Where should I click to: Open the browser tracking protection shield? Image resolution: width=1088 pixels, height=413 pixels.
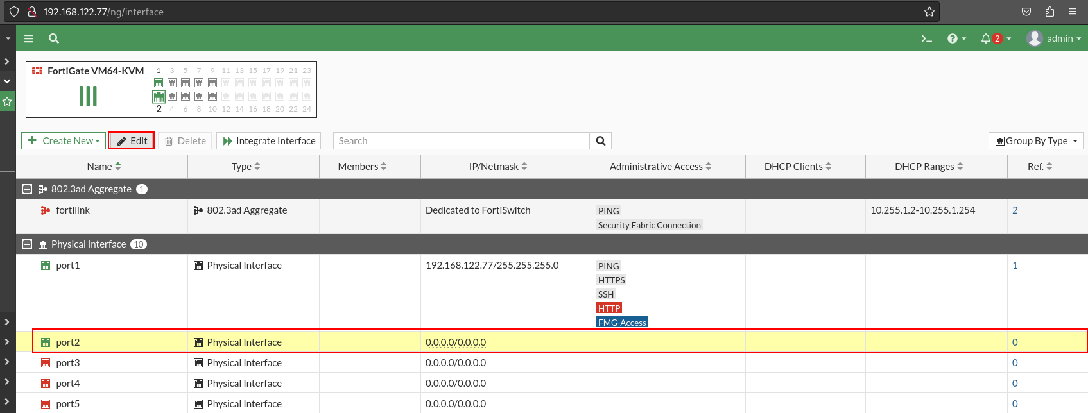(x=14, y=12)
